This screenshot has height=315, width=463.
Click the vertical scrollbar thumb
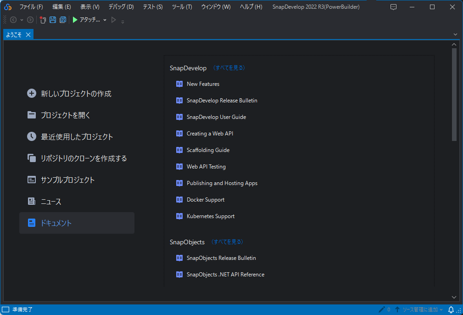pyautogui.click(x=454, y=95)
